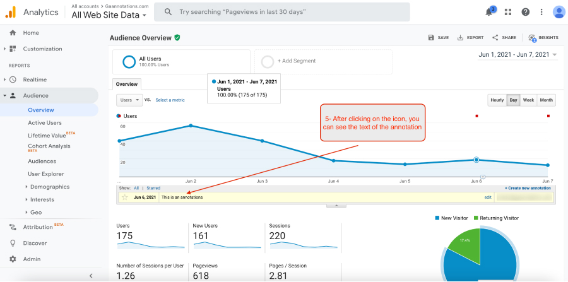Collapse the left sidebar with the chevron
Viewport: 568px width, 282px height.
pyautogui.click(x=91, y=276)
